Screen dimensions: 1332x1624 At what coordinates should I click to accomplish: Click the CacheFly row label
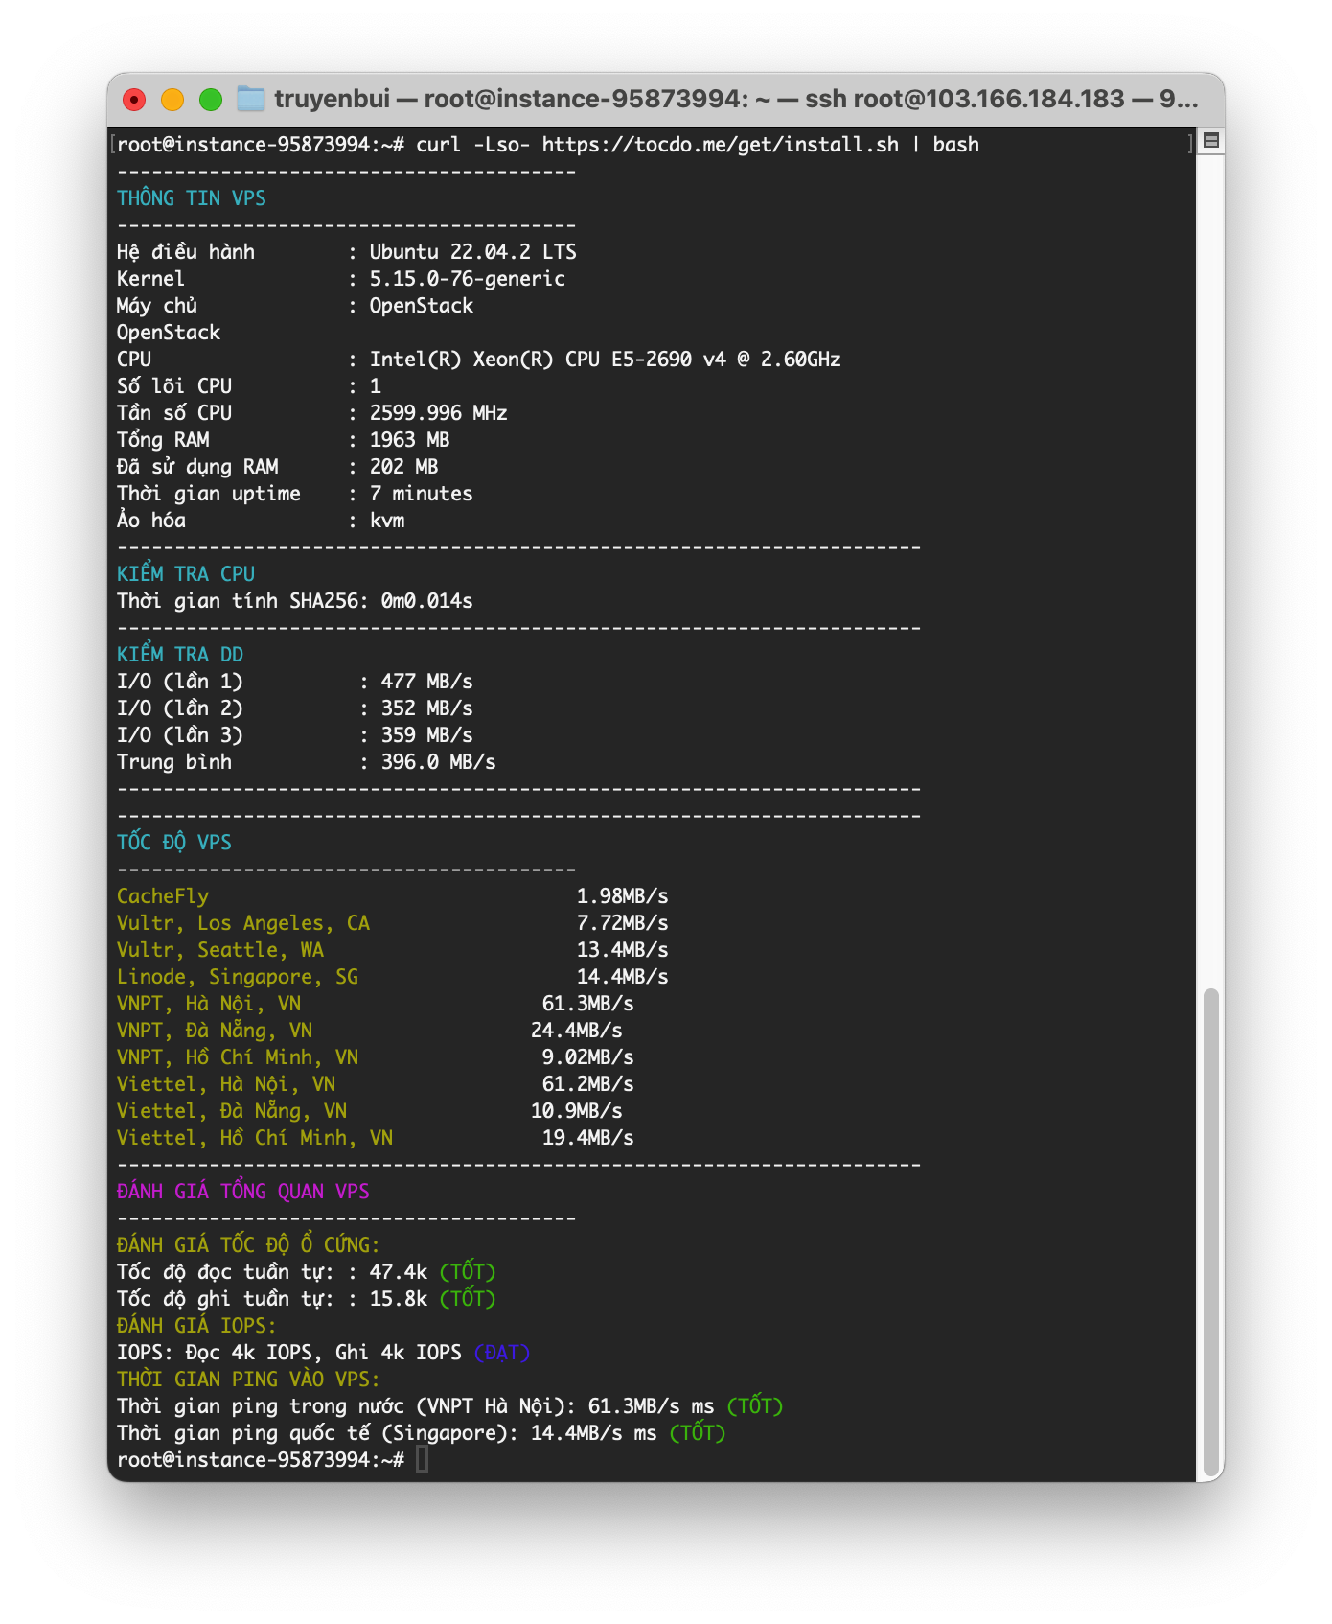coord(163,896)
